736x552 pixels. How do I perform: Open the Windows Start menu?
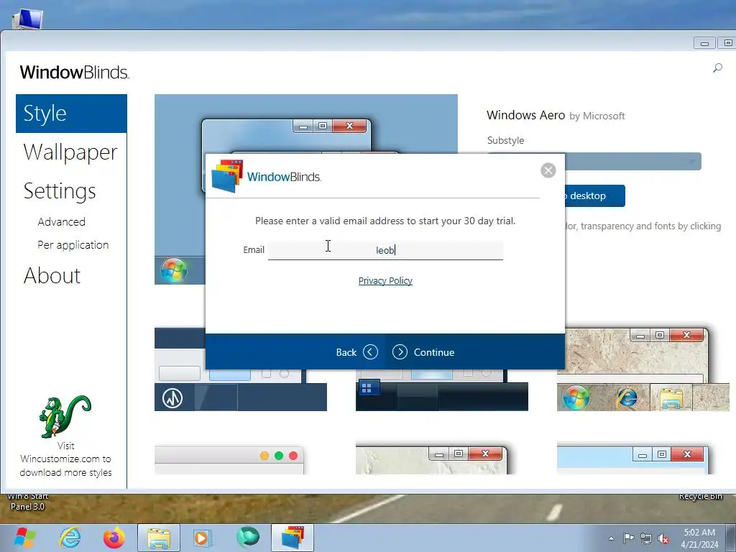coord(24,538)
